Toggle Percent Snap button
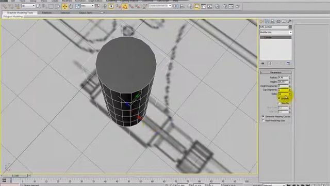This screenshot has width=330, height=186. click(x=131, y=7)
